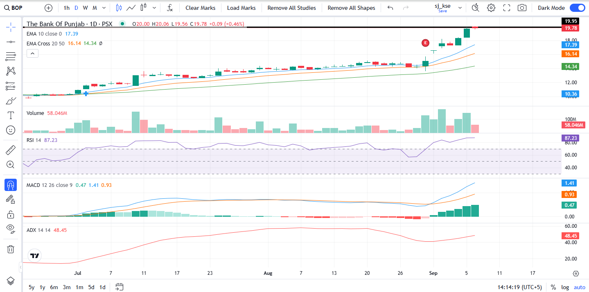
Task: Select the XABCD Pattern tool
Action: tap(11, 71)
